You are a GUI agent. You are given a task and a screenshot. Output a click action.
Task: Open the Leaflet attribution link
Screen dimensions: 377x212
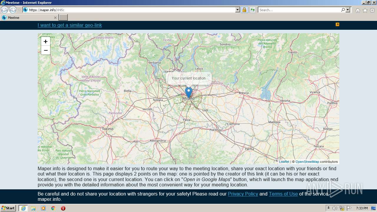284,162
